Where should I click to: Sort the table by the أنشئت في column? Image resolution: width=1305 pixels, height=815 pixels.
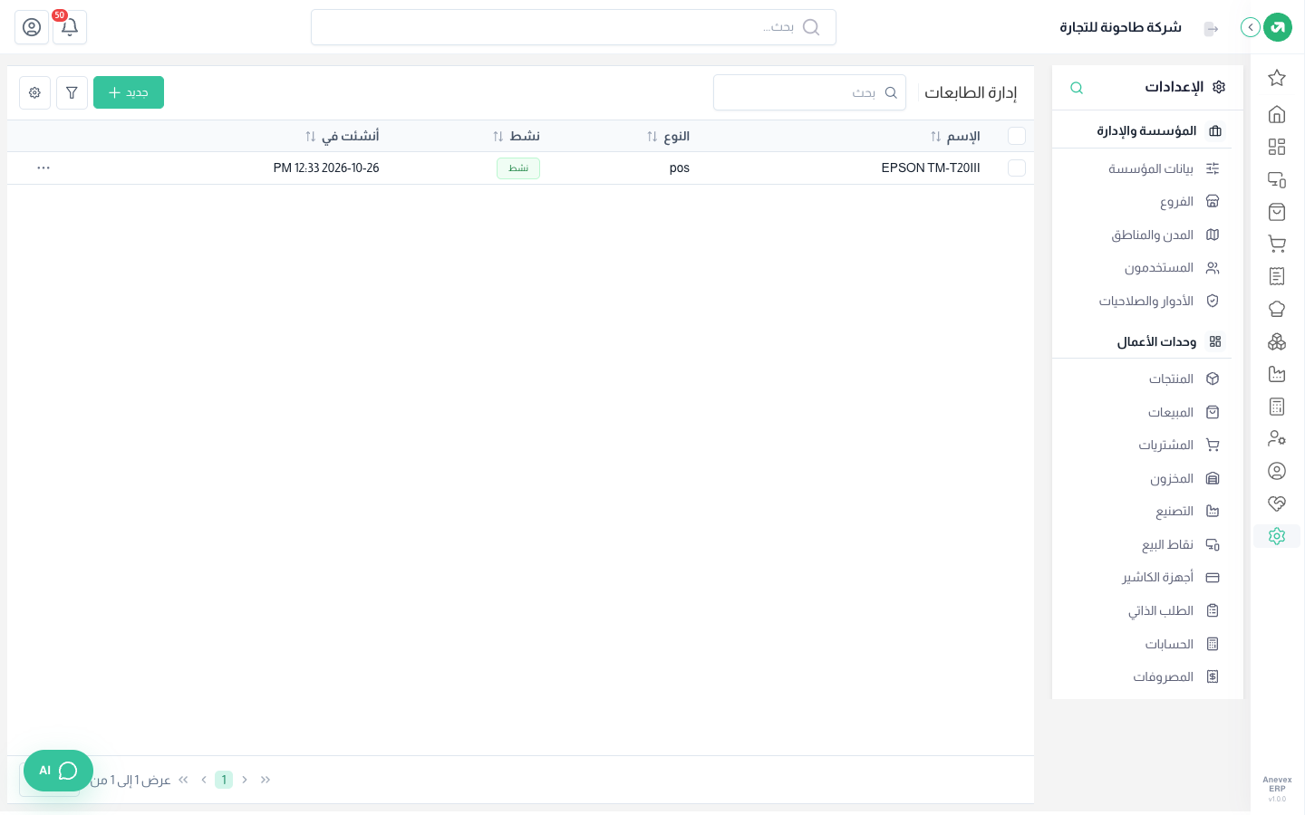click(343, 137)
